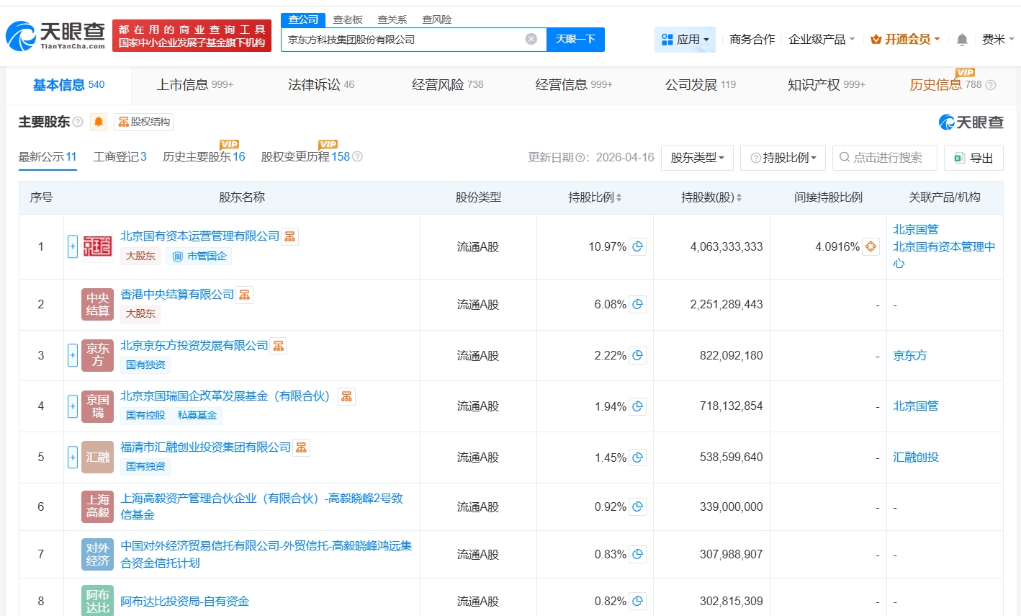Open the 商务合作 link
The width and height of the screenshot is (1021, 616).
[752, 39]
